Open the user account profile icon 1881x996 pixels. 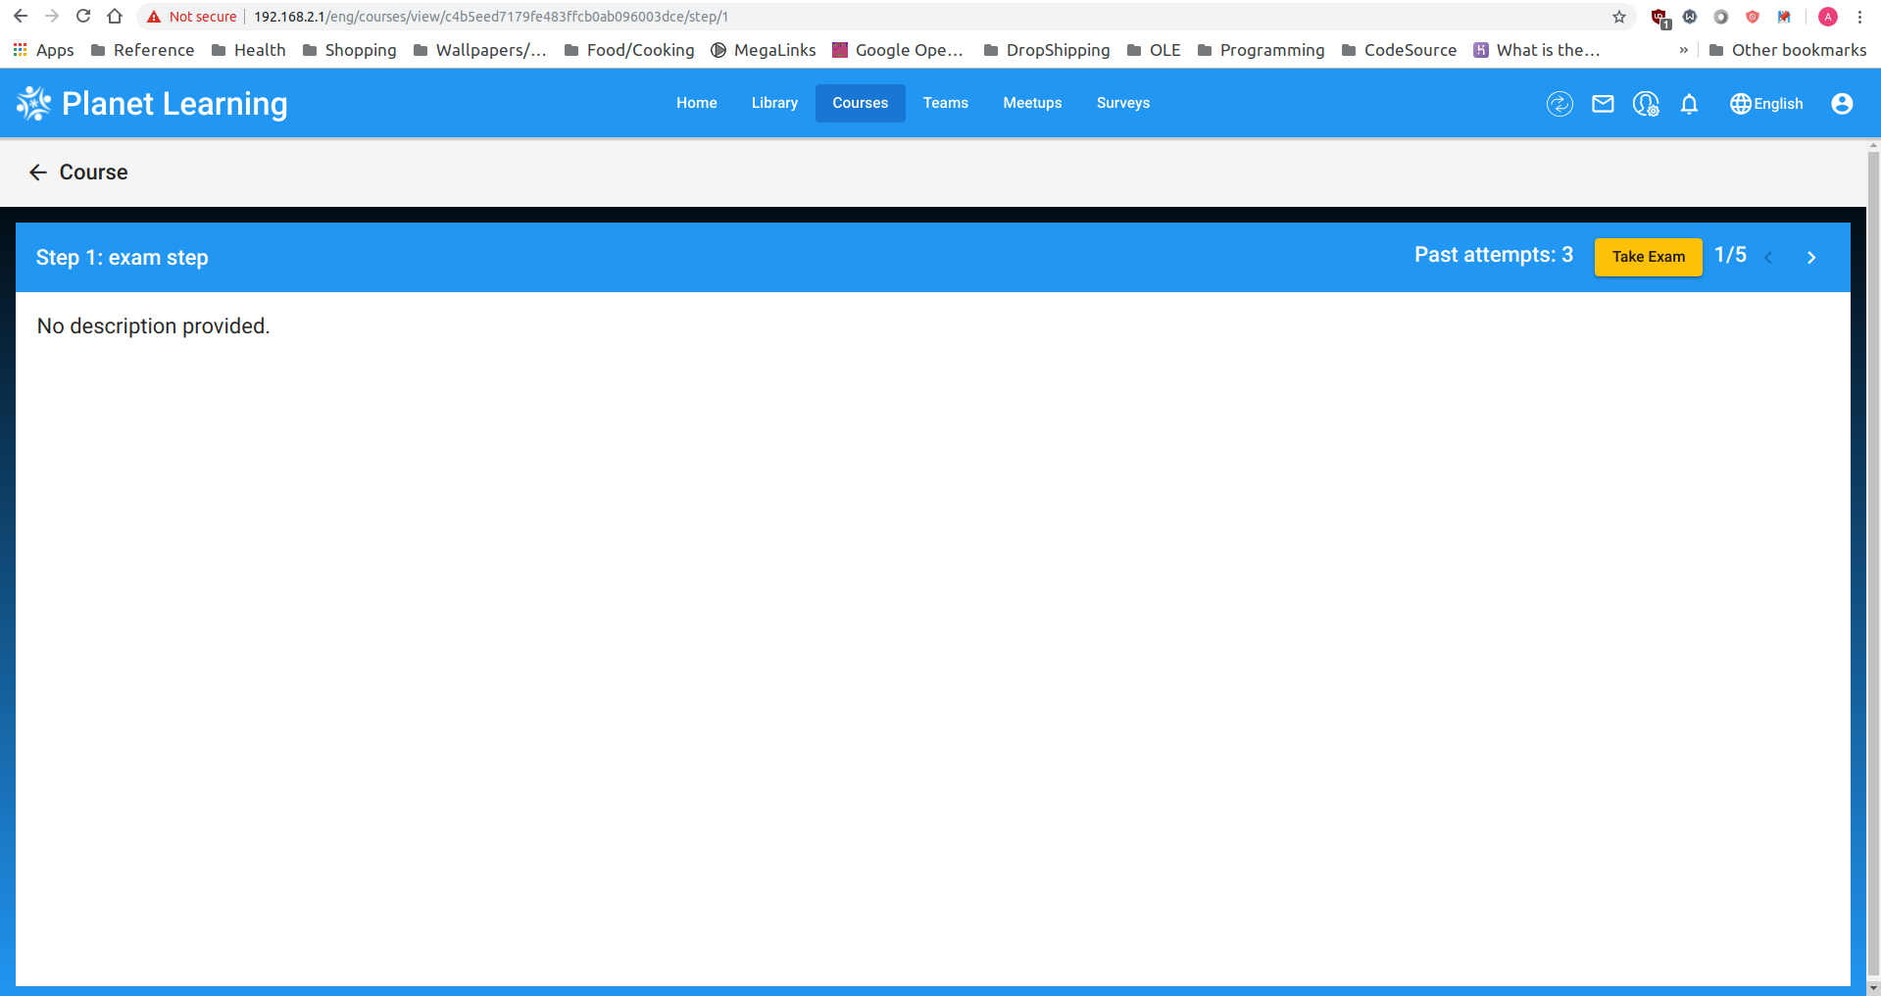(1842, 104)
